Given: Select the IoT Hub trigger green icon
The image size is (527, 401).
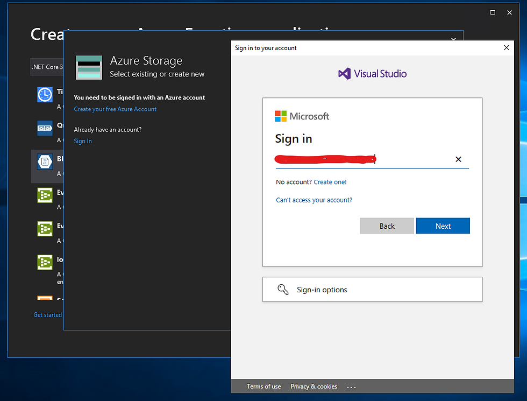Looking at the screenshot, I should tap(45, 263).
